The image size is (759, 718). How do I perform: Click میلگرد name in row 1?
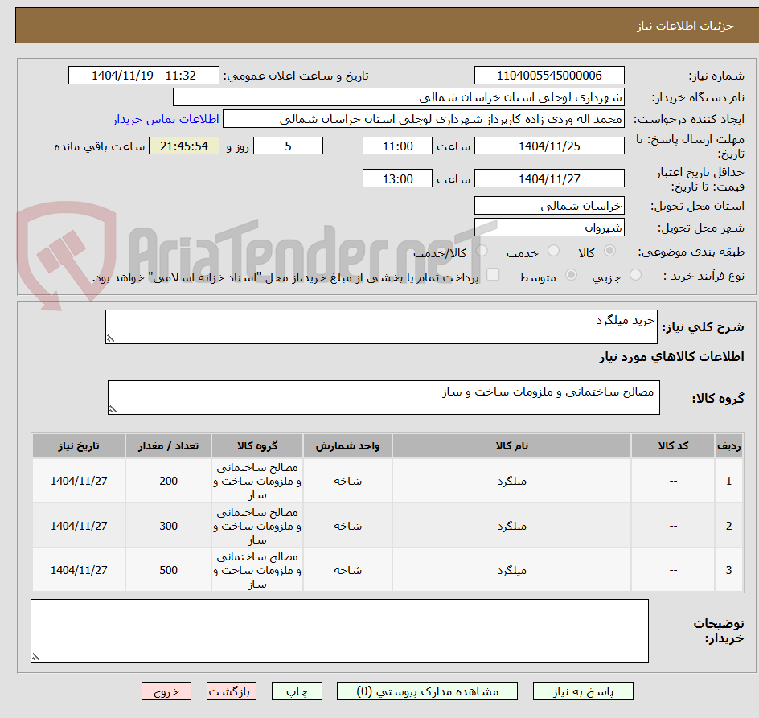[511, 482]
